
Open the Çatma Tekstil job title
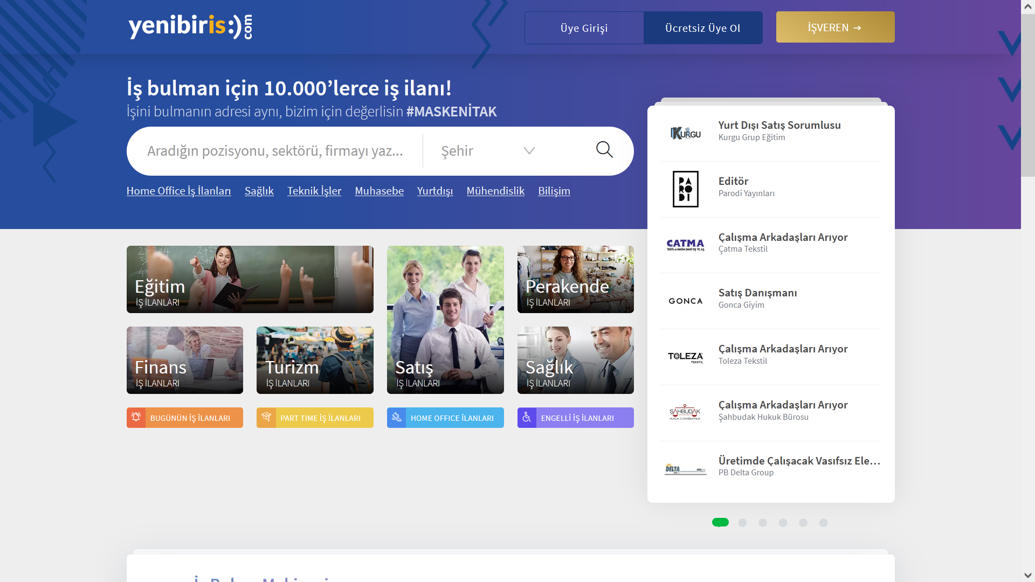click(x=783, y=237)
